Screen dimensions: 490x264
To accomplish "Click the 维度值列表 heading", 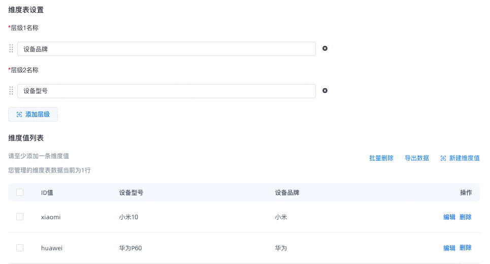I will pos(26,138).
